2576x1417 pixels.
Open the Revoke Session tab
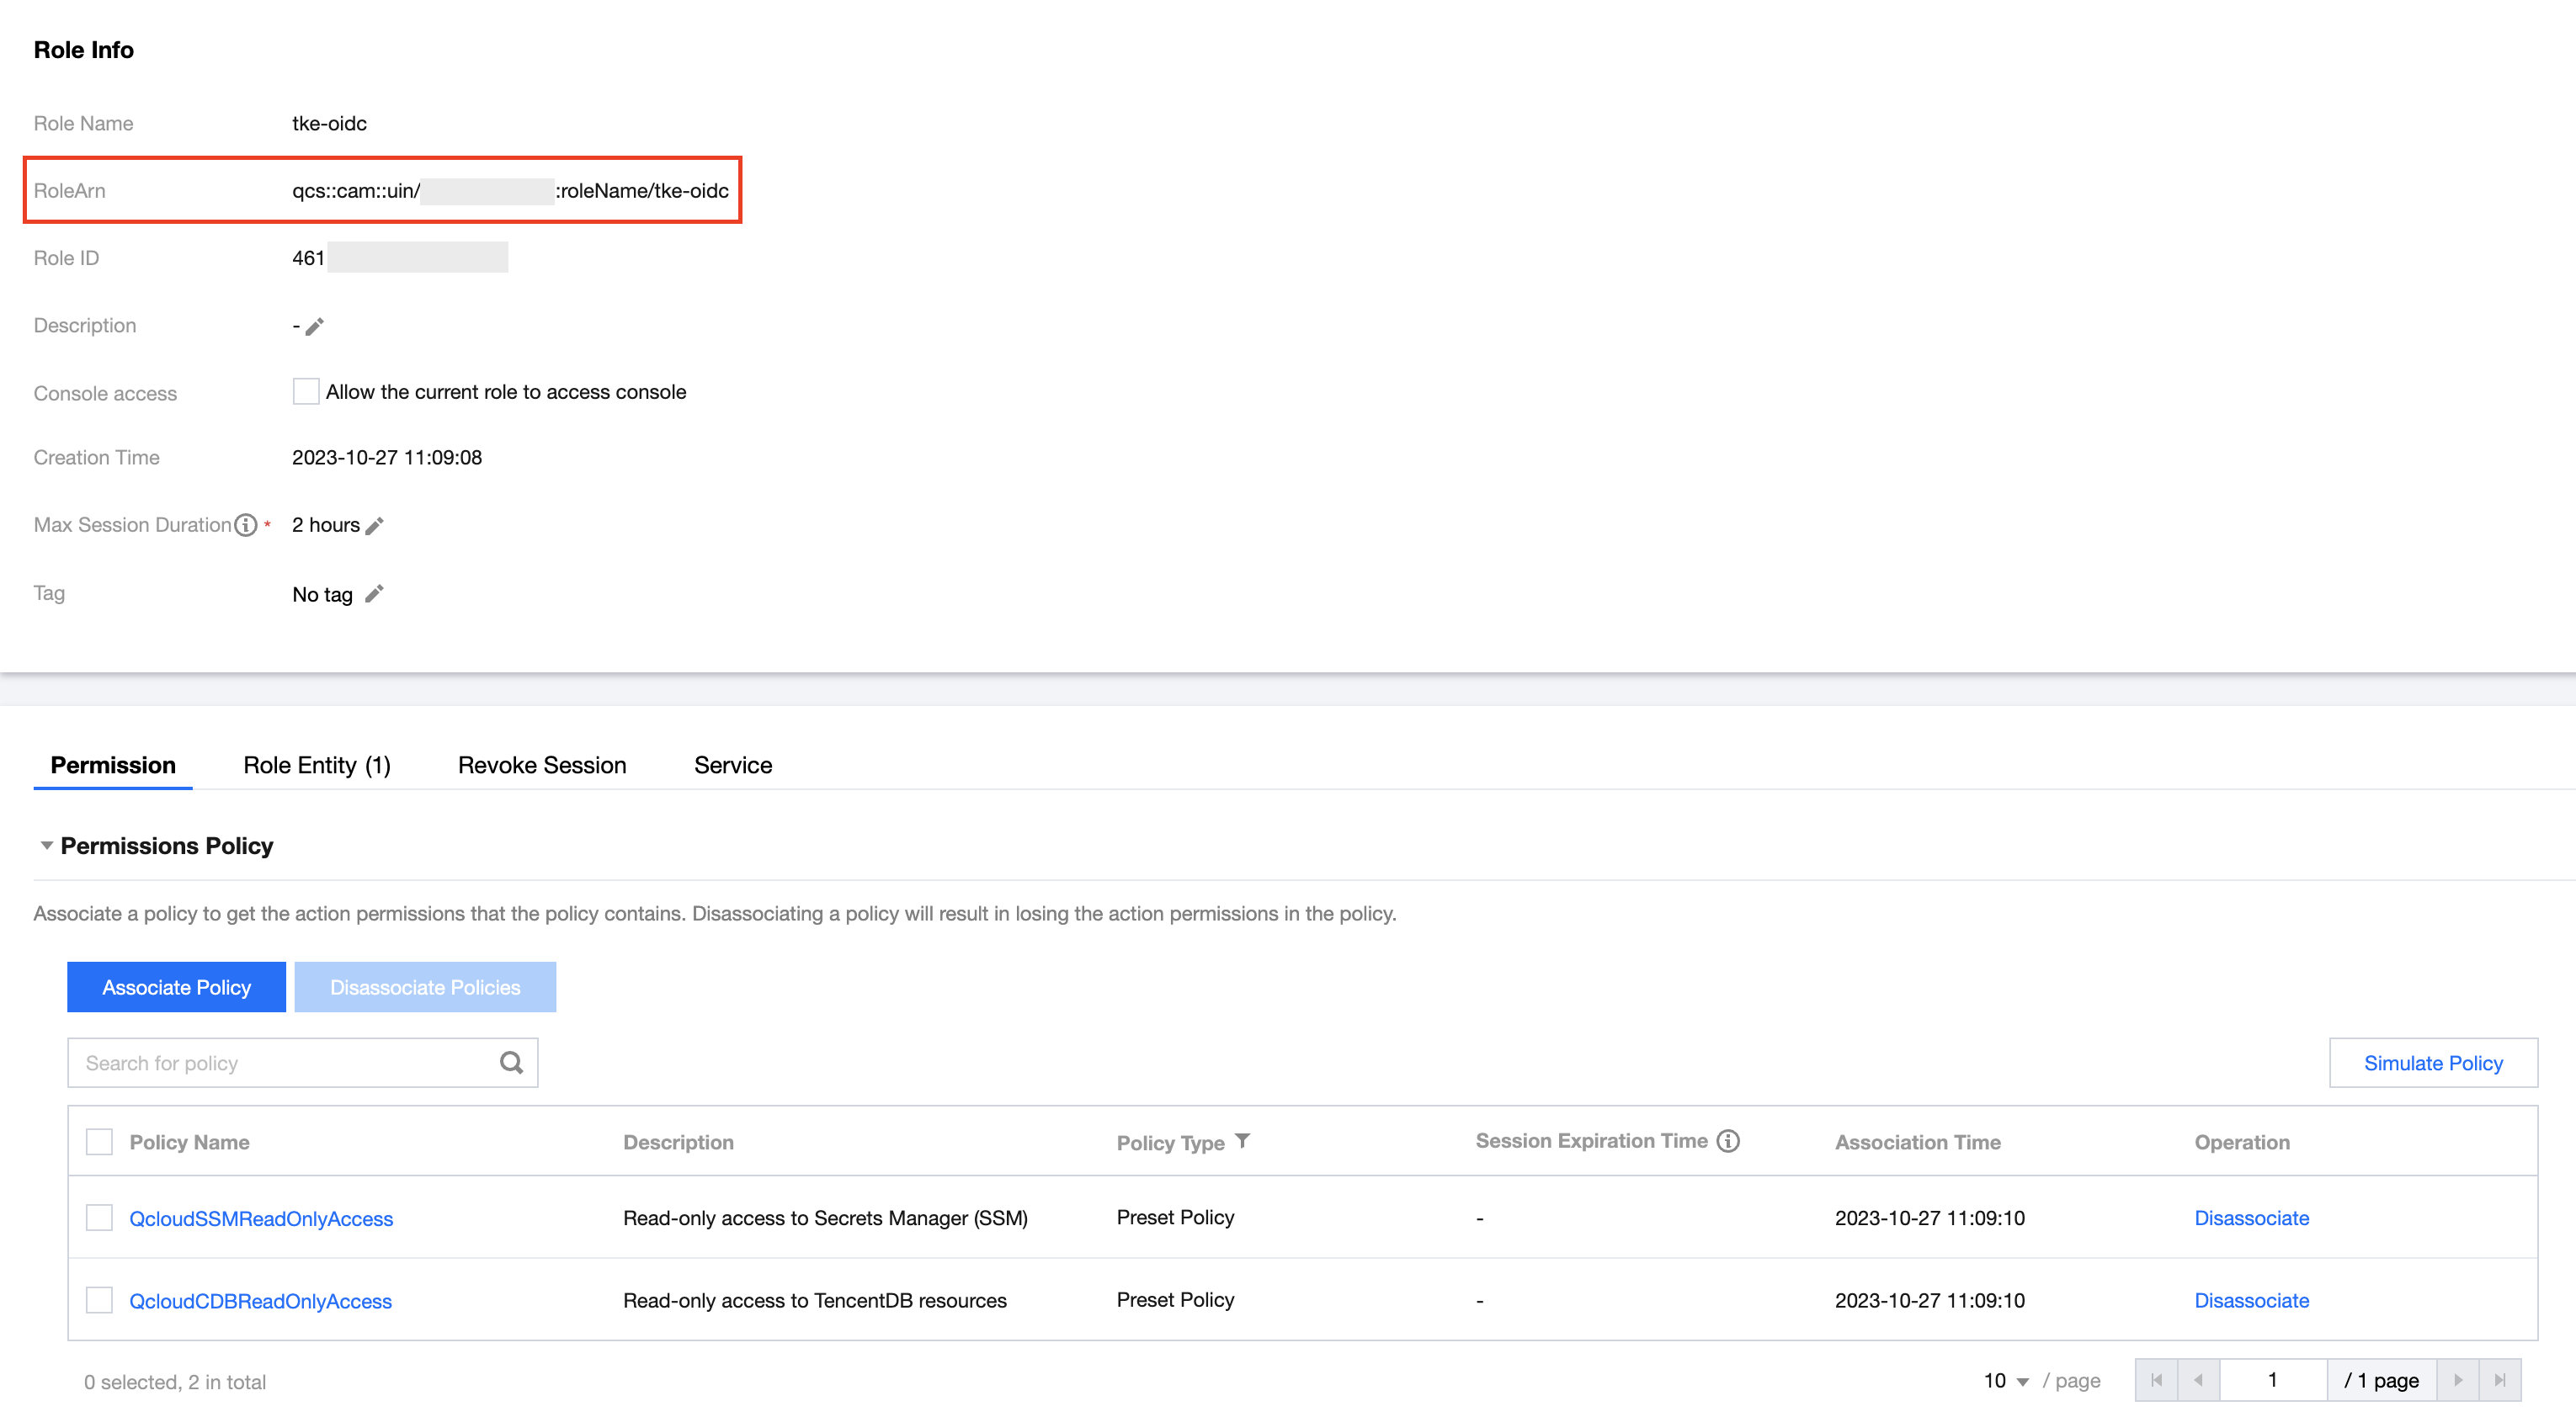[542, 766]
